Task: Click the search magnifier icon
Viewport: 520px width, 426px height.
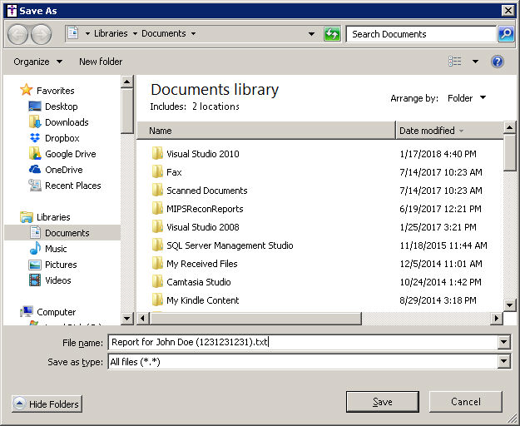Action: pos(505,34)
